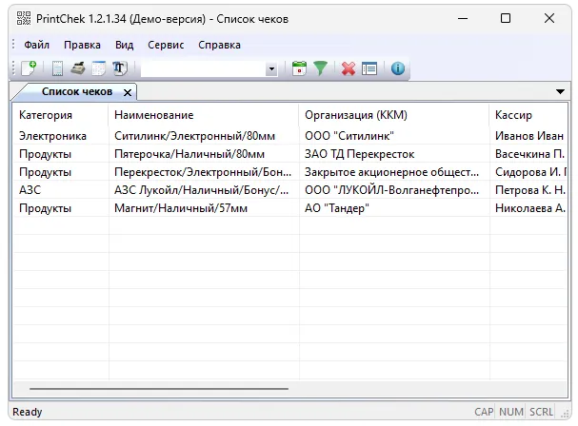Sort by the Категория column header
The height and width of the screenshot is (426, 578).
(60, 115)
